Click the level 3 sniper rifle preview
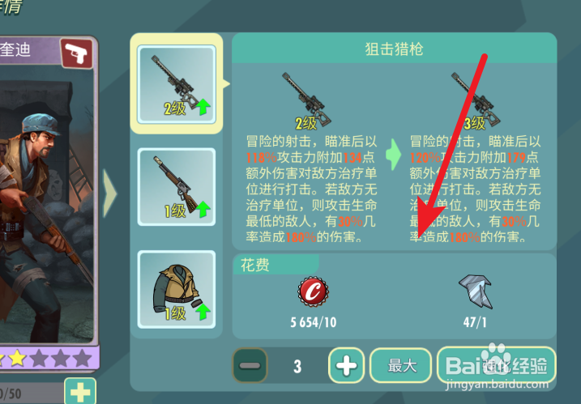Viewport: 581px width, 404px height. click(x=476, y=100)
